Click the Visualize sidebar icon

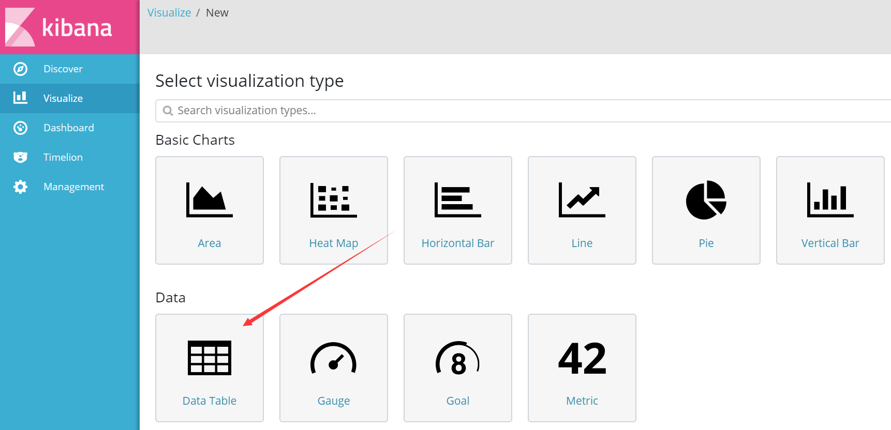pos(20,98)
